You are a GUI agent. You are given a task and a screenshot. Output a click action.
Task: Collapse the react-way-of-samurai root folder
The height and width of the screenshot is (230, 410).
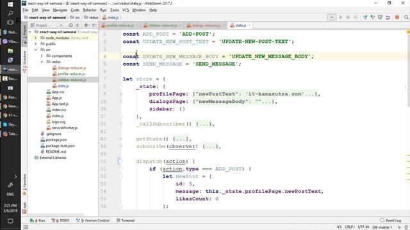tap(30, 32)
